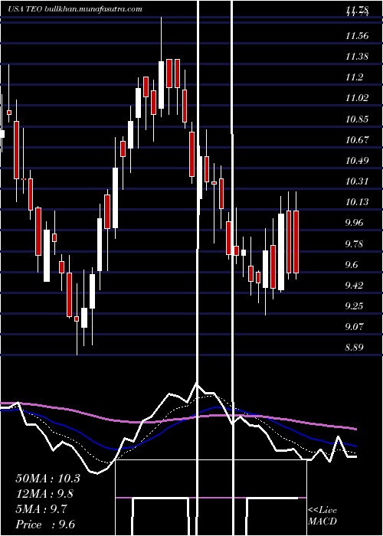Click the 11.02 price axis label

tap(357, 98)
